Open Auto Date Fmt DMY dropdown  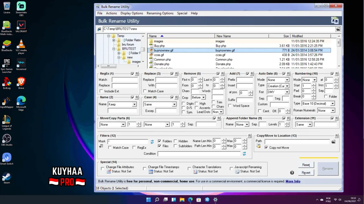278,92
